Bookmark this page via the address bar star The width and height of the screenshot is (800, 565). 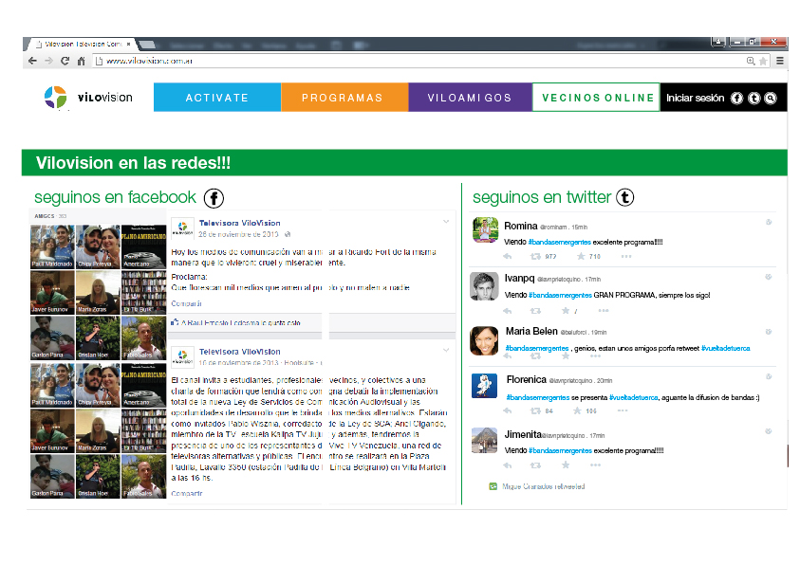pos(761,60)
